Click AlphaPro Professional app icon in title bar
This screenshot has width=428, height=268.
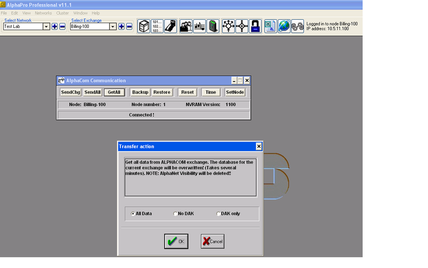3,5
